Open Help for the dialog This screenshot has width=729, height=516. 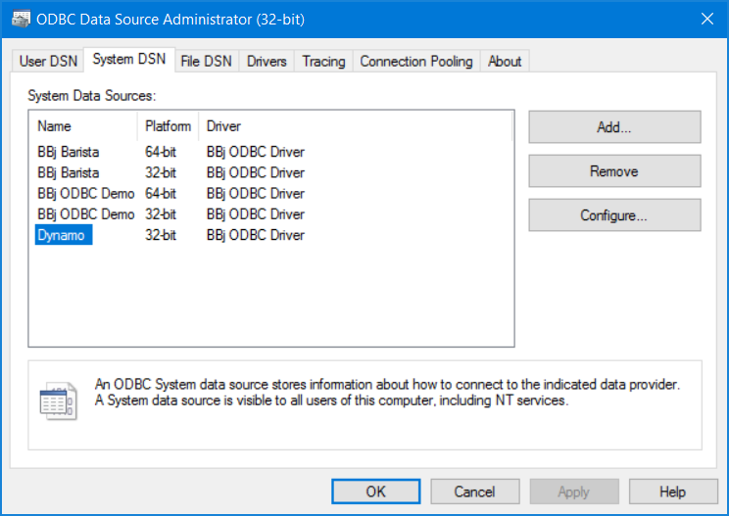(673, 492)
